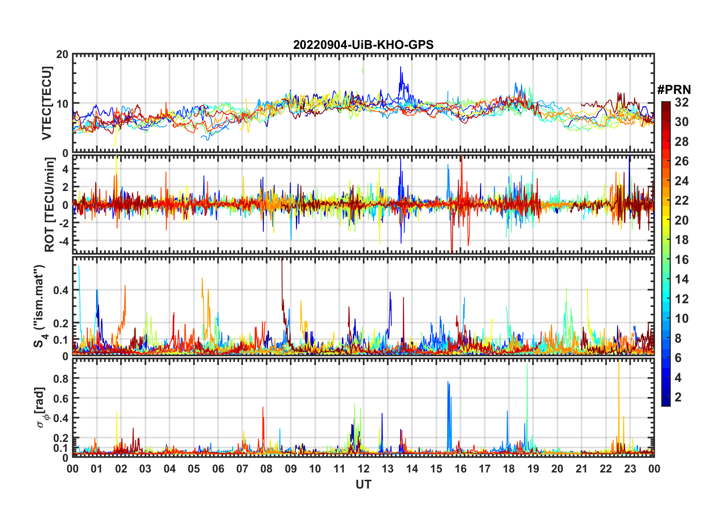The width and height of the screenshot is (727, 508).
Task: Click colorbar tick label 32
Action: (x=682, y=102)
